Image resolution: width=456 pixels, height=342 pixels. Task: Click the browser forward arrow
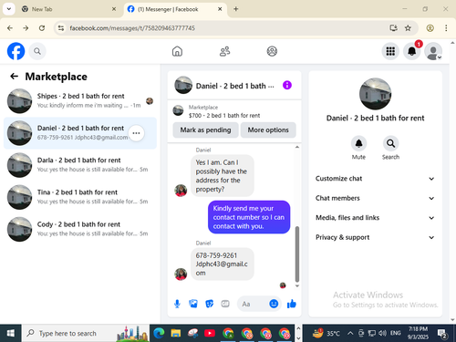coord(26,28)
